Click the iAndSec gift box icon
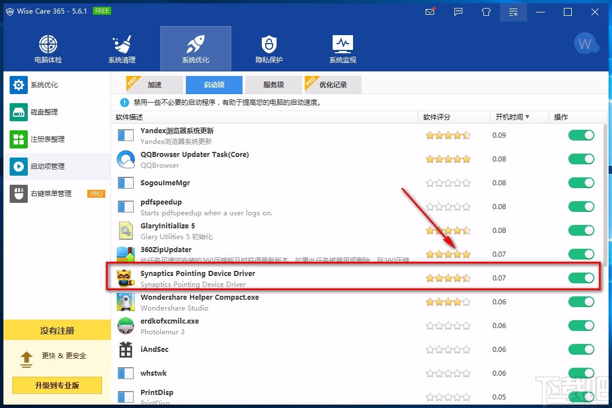 [x=126, y=350]
